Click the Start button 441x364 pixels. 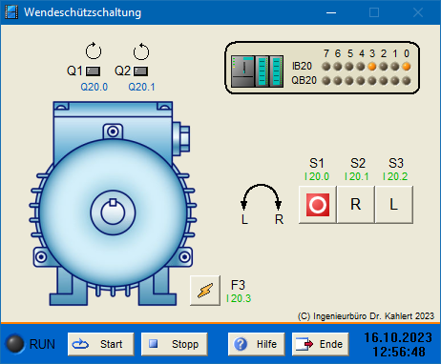coord(100,344)
